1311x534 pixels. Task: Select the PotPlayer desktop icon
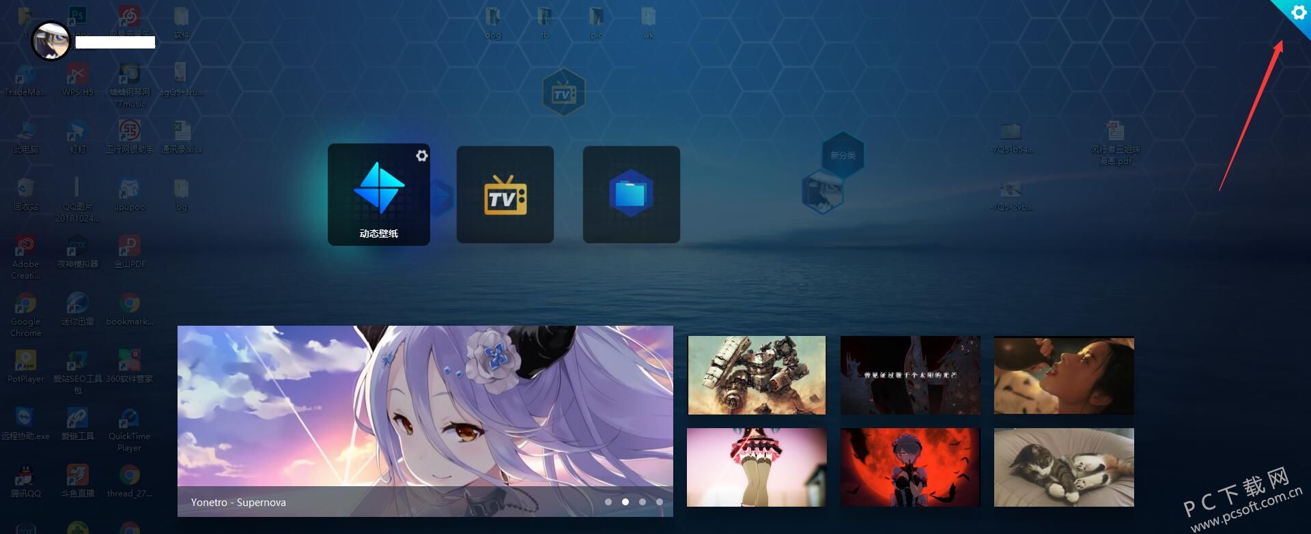pyautogui.click(x=26, y=366)
